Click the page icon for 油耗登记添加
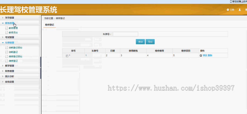The image size is (247, 114). click(x=7, y=48)
